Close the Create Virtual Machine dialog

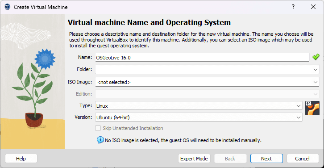(x=313, y=7)
